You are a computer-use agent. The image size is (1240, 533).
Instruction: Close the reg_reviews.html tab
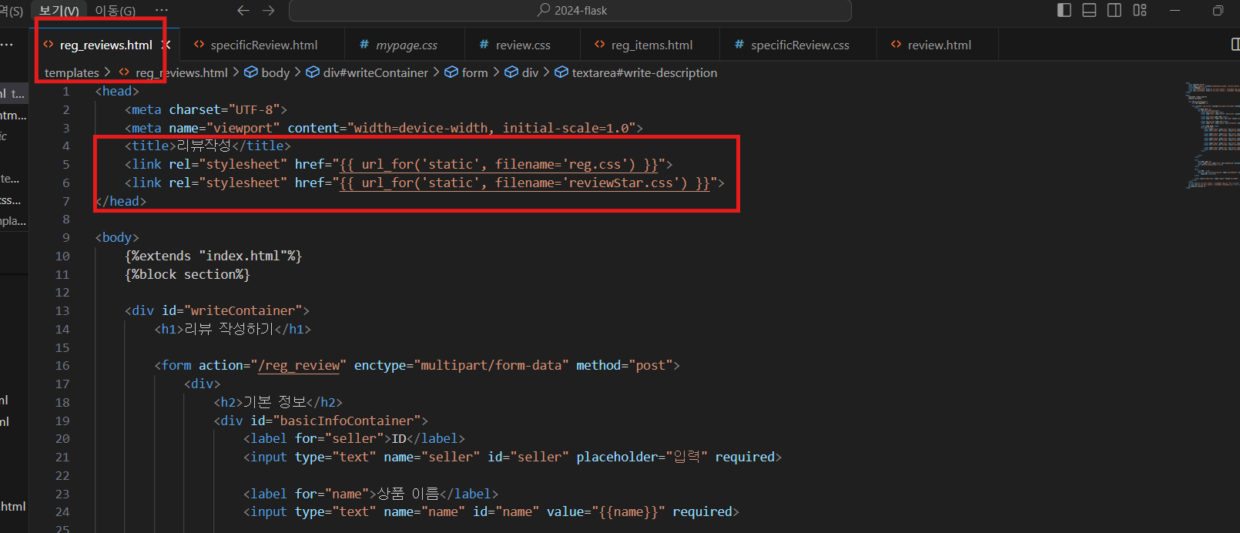[166, 45]
